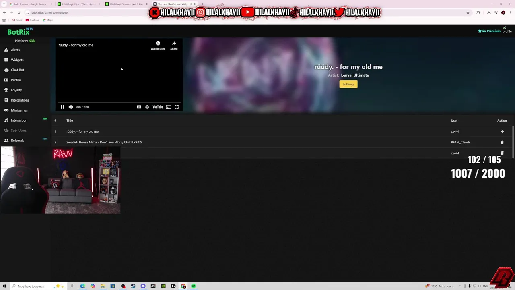Mute the YouTube player volume
The height and width of the screenshot is (290, 515).
tap(71, 107)
